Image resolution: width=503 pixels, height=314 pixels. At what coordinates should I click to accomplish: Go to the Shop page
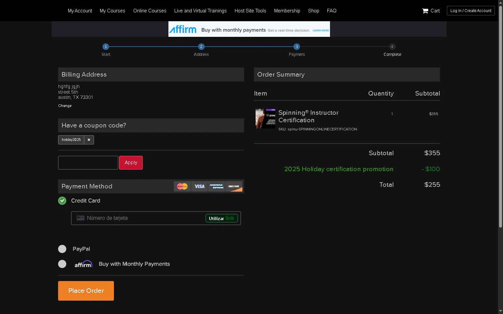point(314,11)
